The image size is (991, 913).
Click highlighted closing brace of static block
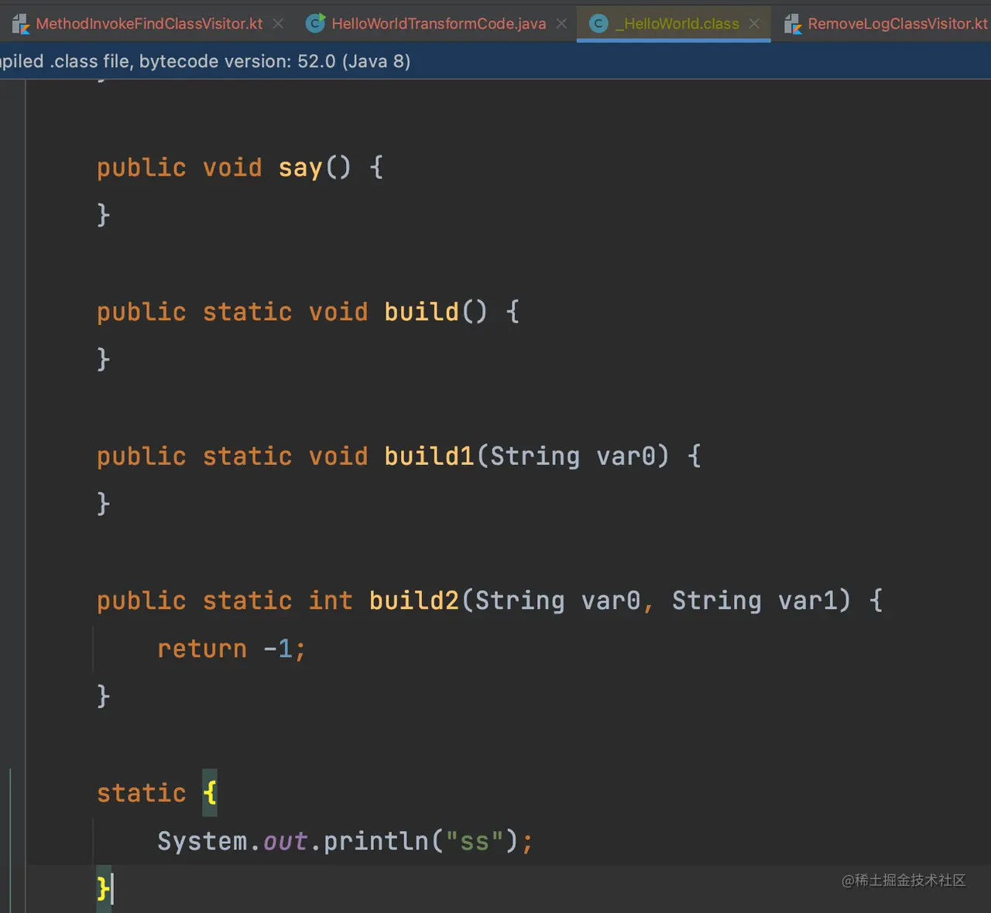coord(104,889)
